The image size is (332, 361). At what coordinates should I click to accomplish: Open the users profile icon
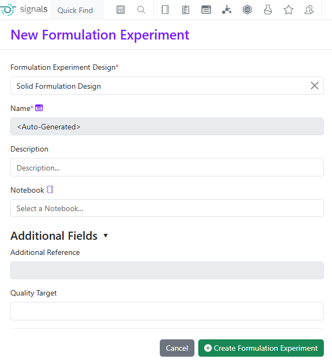[309, 10]
